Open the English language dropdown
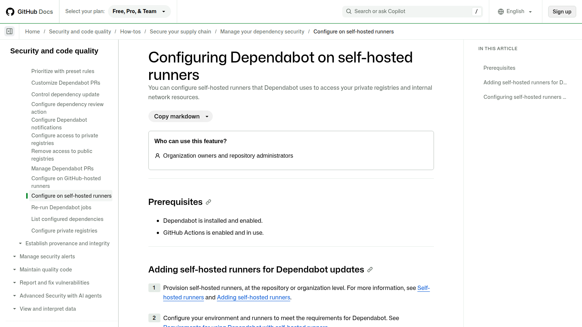The width and height of the screenshot is (582, 327). tap(515, 12)
